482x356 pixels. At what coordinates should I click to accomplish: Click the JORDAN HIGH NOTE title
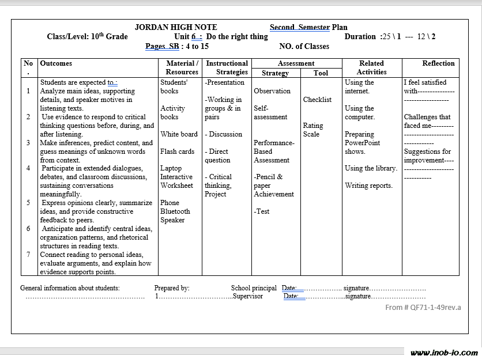[176, 27]
